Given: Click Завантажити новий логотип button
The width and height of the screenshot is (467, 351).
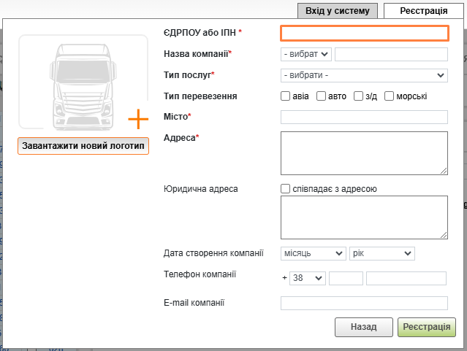Looking at the screenshot, I should pyautogui.click(x=83, y=146).
